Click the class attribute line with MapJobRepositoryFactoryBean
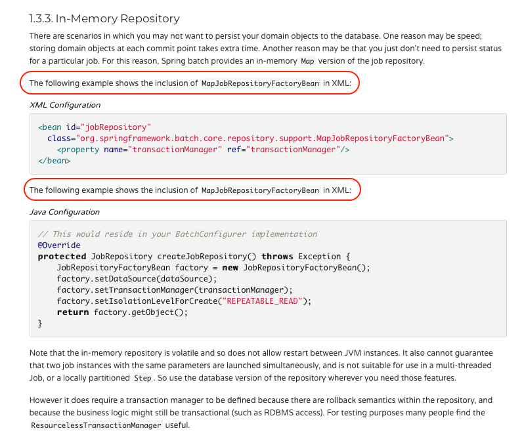The image size is (524, 441). point(250,138)
